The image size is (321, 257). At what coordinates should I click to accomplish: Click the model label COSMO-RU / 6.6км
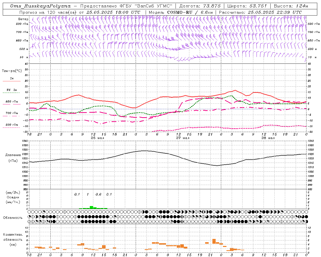[190, 12]
